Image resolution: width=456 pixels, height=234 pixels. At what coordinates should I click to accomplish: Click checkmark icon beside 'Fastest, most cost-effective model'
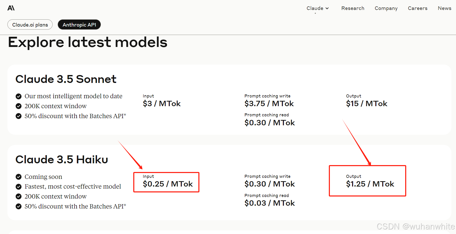click(x=19, y=187)
